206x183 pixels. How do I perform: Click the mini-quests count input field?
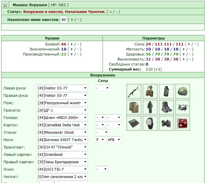coord(64,20)
